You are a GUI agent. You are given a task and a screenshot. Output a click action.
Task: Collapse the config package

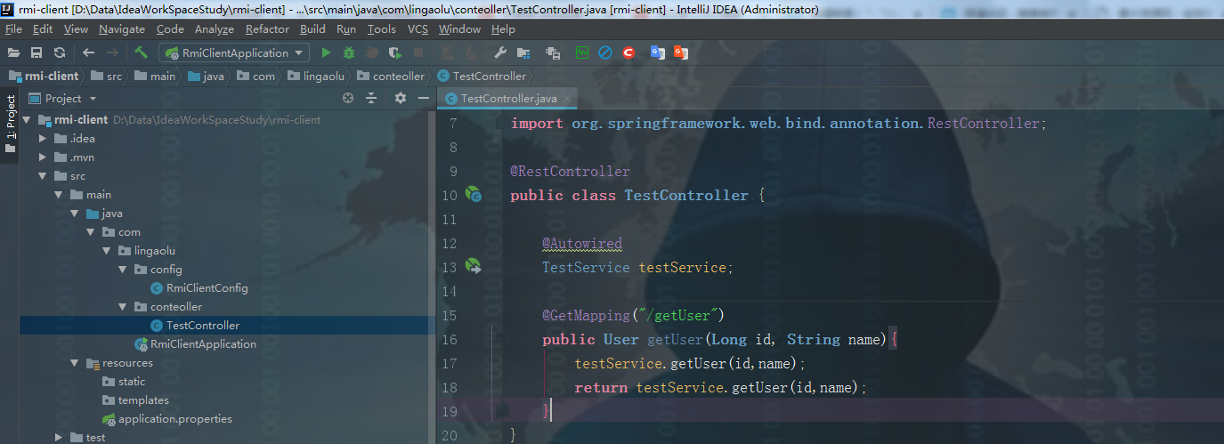click(123, 270)
